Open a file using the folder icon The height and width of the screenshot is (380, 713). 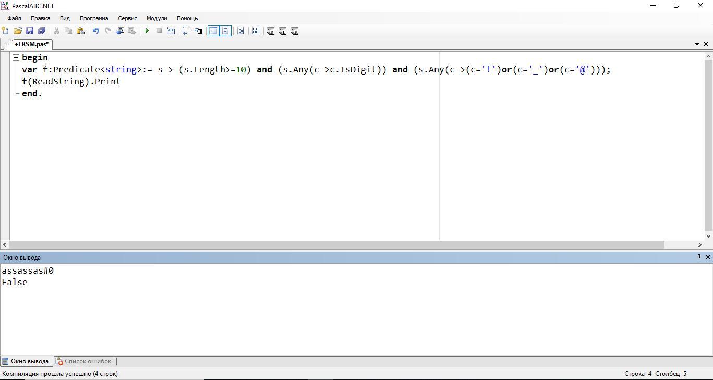[x=18, y=31]
